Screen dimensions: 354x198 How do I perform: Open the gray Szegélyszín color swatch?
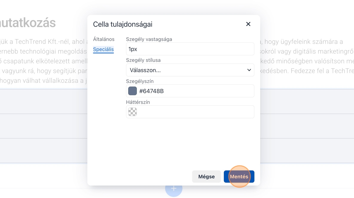132,91
